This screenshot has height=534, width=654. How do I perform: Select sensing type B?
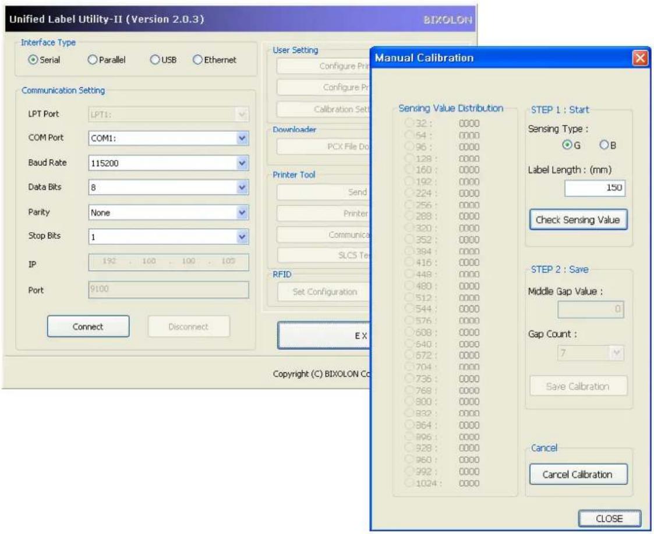click(x=604, y=145)
